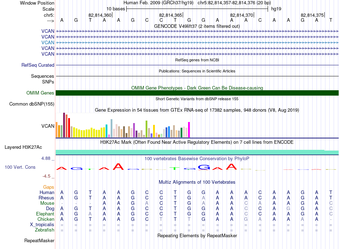The image size is (339, 249).
Task: Click the 82,814,360 position marker
Action: (x=100, y=15)
